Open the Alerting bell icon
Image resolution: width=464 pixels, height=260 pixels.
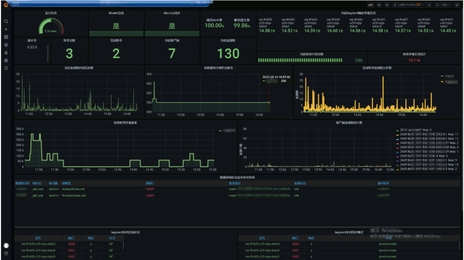6,53
